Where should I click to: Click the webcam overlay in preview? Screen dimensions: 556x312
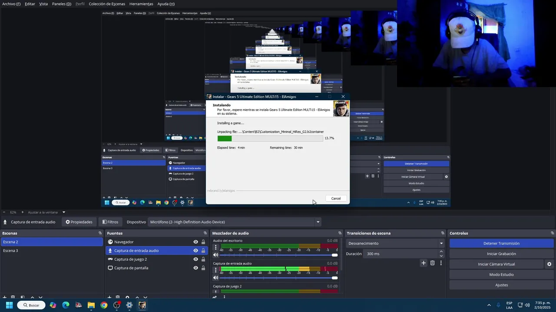(476, 43)
